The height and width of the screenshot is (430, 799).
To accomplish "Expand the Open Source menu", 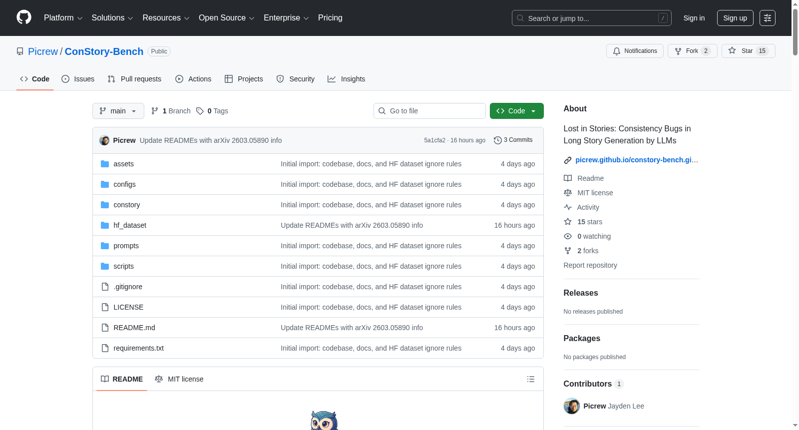I will [227, 18].
